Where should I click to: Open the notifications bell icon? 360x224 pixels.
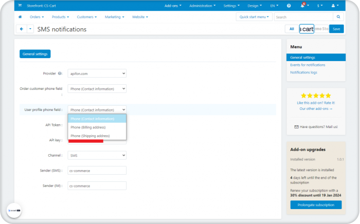point(302,6)
